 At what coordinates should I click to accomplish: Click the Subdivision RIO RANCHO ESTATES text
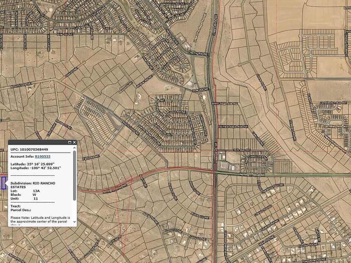33,185
